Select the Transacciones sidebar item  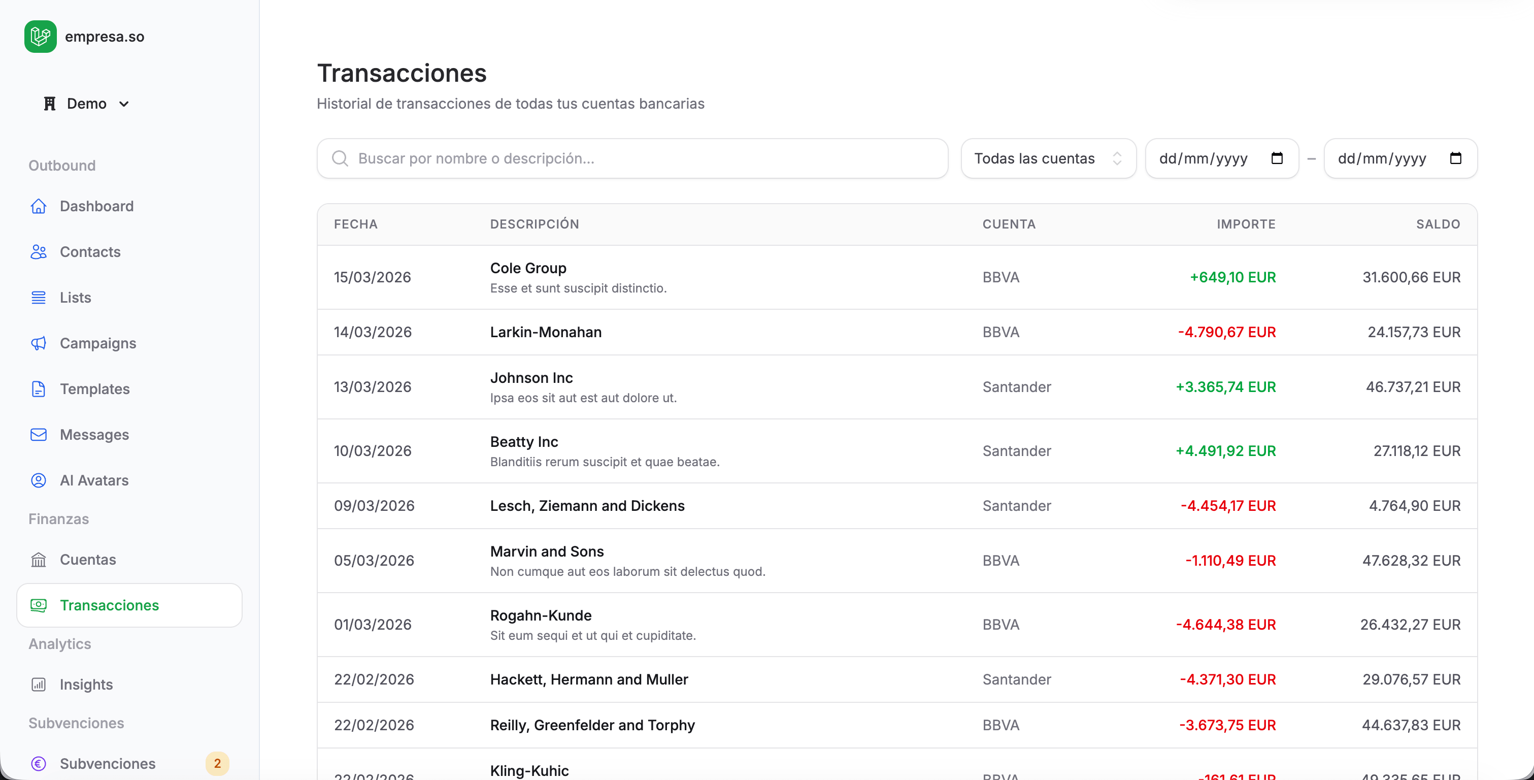110,605
